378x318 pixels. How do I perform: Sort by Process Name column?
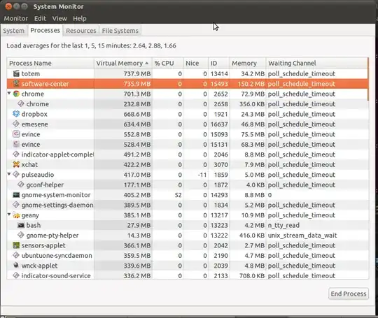[50, 63]
